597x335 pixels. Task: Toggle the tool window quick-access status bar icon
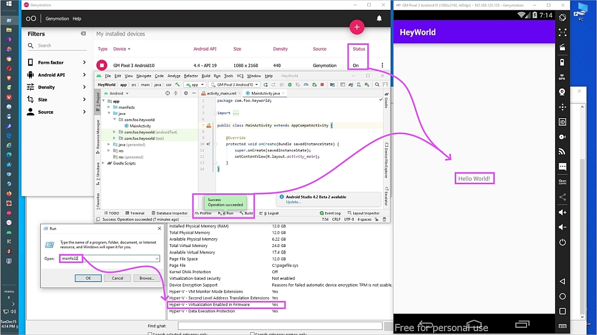98,219
